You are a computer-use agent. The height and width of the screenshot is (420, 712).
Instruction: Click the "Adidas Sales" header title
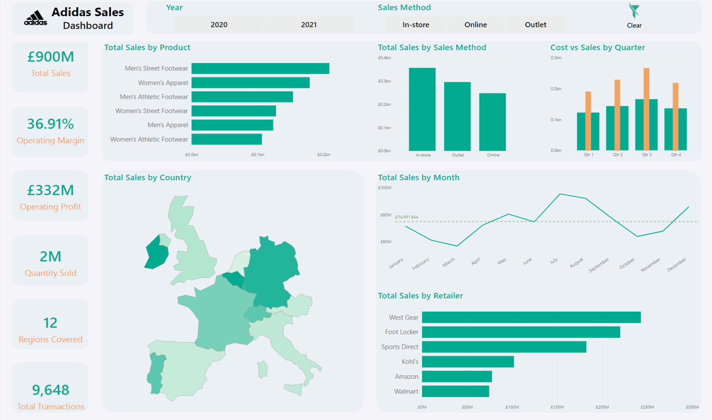[x=87, y=12]
